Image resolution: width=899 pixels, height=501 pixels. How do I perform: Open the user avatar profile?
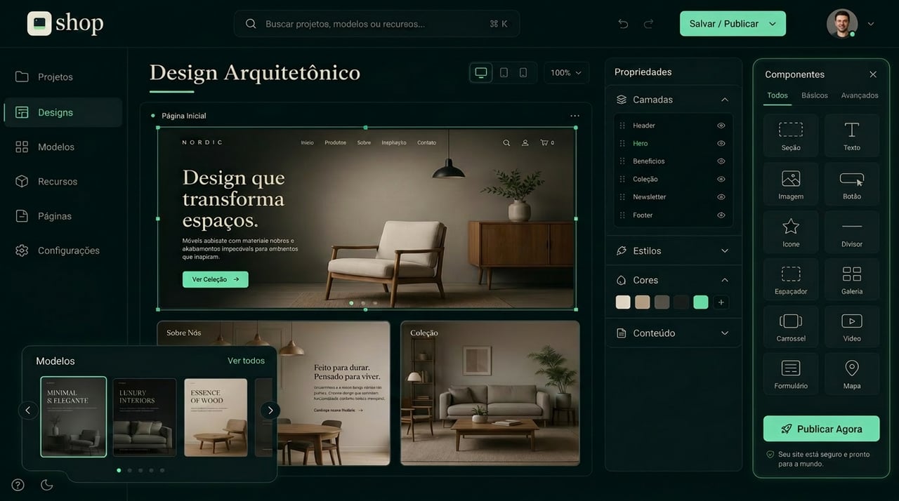[x=841, y=24]
